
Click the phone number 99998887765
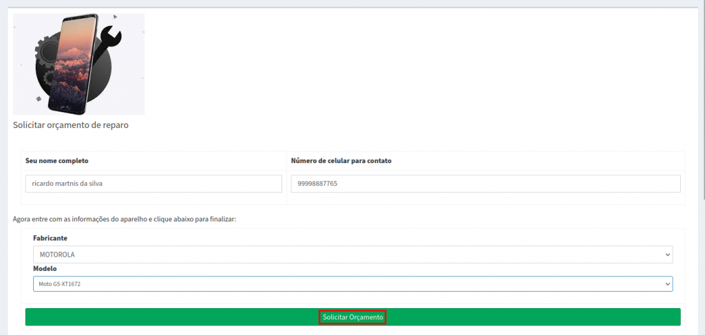[x=317, y=184]
